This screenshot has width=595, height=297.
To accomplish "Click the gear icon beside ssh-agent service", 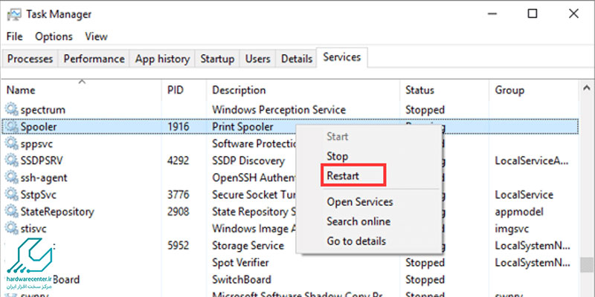I will pyautogui.click(x=11, y=177).
